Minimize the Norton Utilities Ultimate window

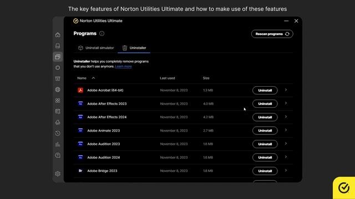[x=286, y=21]
